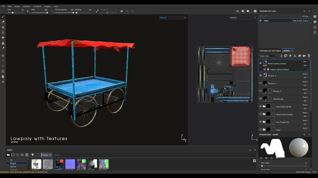This screenshot has height=178, width=318.
Task: Select the Projection tool in left toolbar
Action: pyautogui.click(x=3, y=27)
